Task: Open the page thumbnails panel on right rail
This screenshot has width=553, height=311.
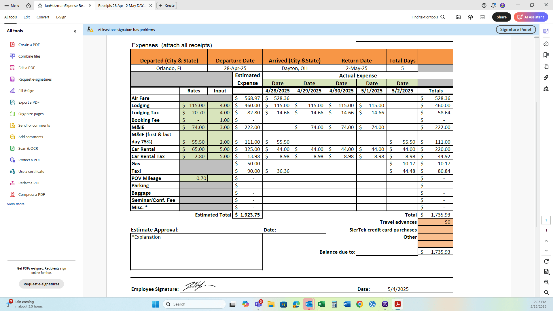Action: (x=546, y=66)
